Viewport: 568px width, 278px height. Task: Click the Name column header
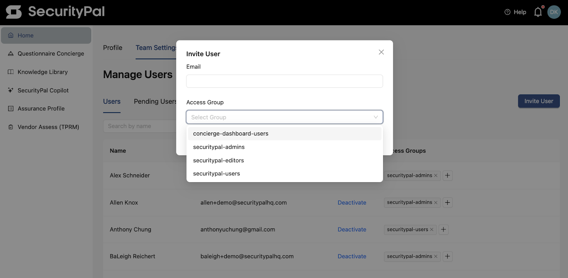[x=118, y=151]
